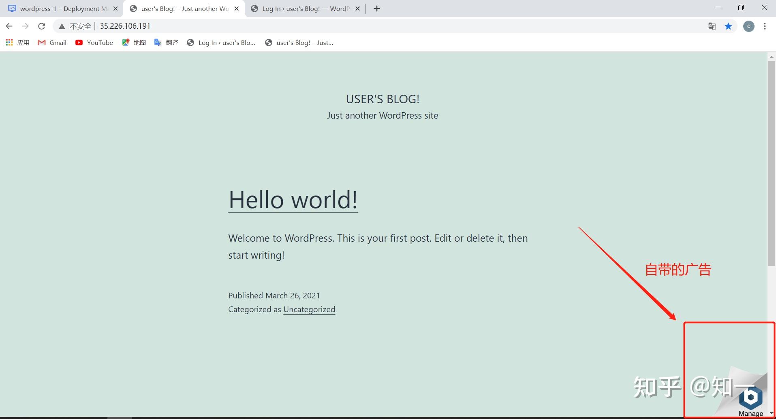This screenshot has height=419, width=776.
Task: Open the YouTube bookmark
Action: [x=94, y=43]
